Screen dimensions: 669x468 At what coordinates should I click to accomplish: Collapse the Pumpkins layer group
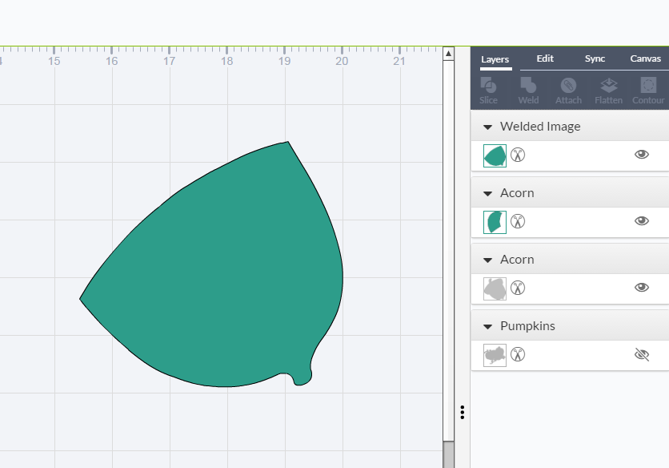(487, 327)
